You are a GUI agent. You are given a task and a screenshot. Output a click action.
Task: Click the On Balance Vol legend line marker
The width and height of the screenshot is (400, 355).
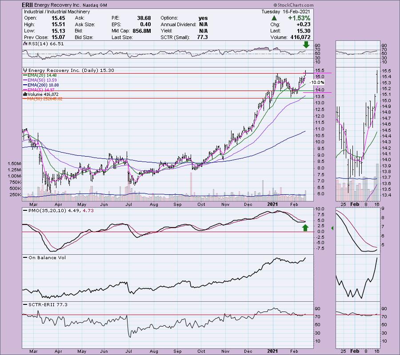[x=25, y=258]
